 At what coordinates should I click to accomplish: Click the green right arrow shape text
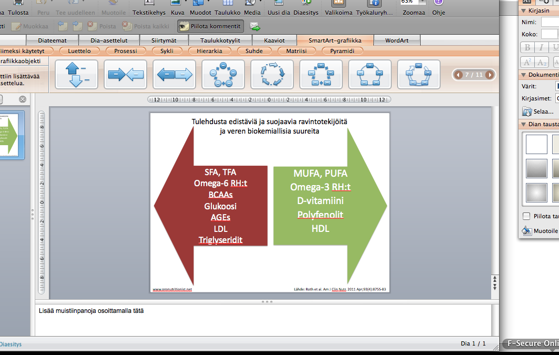point(320,201)
